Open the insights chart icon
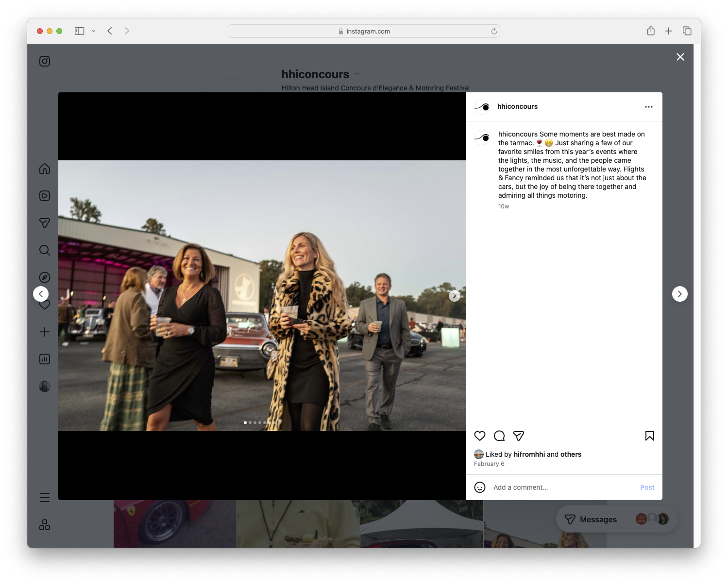 [x=44, y=359]
